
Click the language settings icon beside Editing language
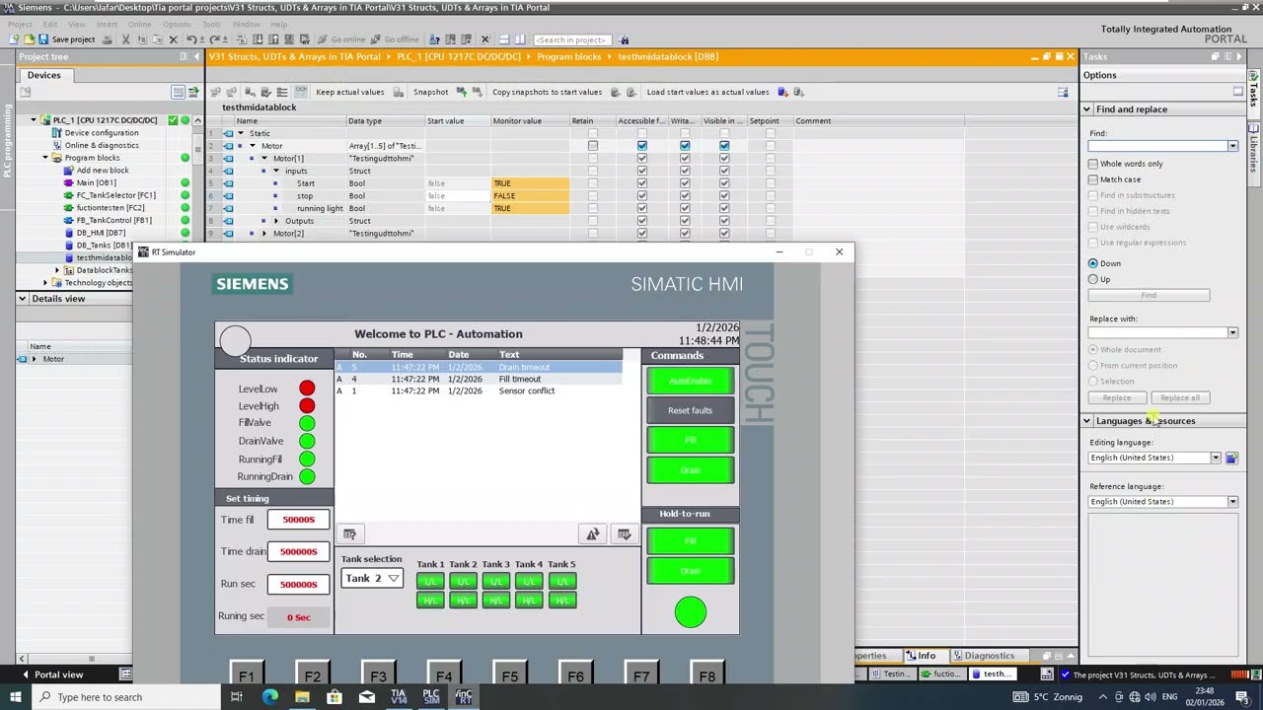(x=1231, y=458)
